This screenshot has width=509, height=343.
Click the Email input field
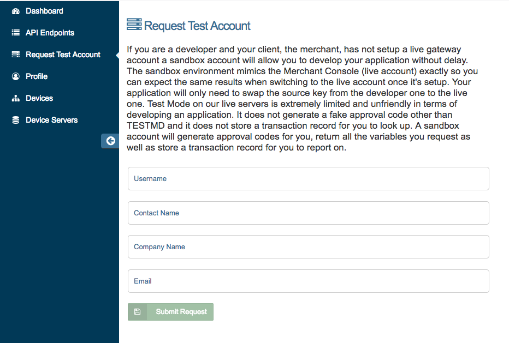[x=308, y=281]
